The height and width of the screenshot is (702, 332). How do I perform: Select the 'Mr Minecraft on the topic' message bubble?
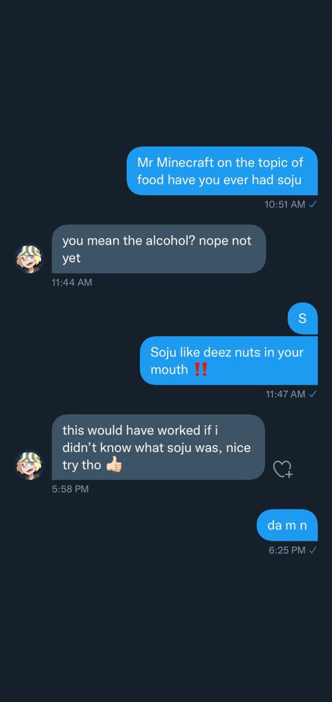[x=222, y=171]
